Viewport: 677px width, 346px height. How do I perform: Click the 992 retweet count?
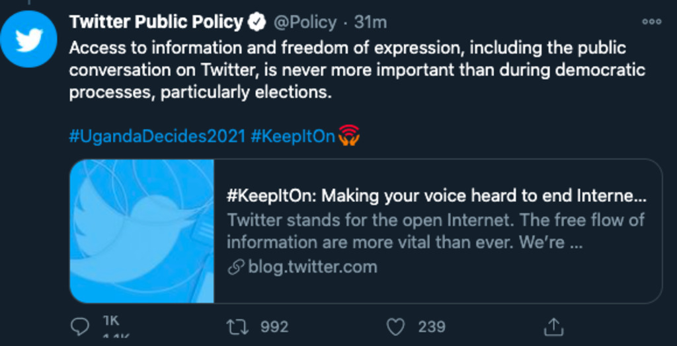(274, 327)
